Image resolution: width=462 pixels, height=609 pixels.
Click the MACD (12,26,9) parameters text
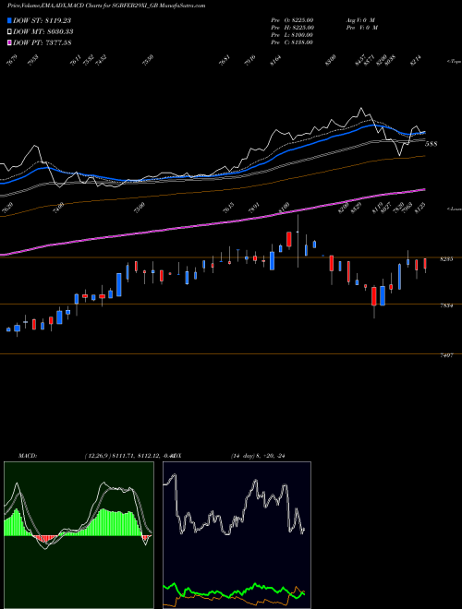click(128, 456)
